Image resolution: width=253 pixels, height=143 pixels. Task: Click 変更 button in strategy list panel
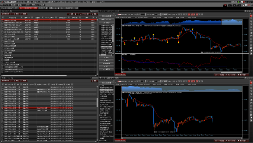point(16,14)
